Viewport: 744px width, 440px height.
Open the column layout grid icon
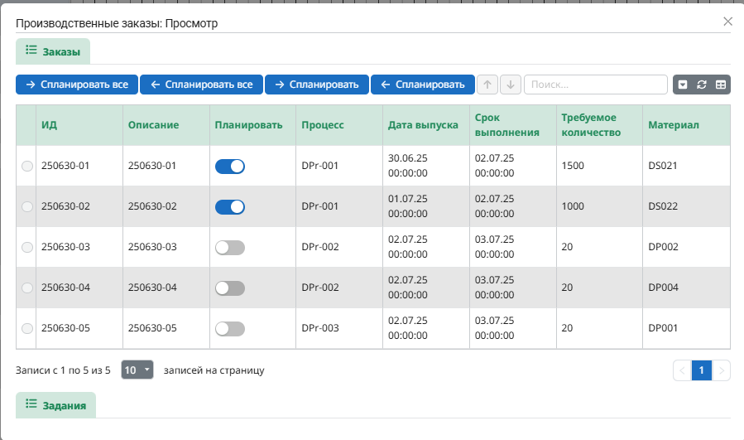[x=721, y=85]
